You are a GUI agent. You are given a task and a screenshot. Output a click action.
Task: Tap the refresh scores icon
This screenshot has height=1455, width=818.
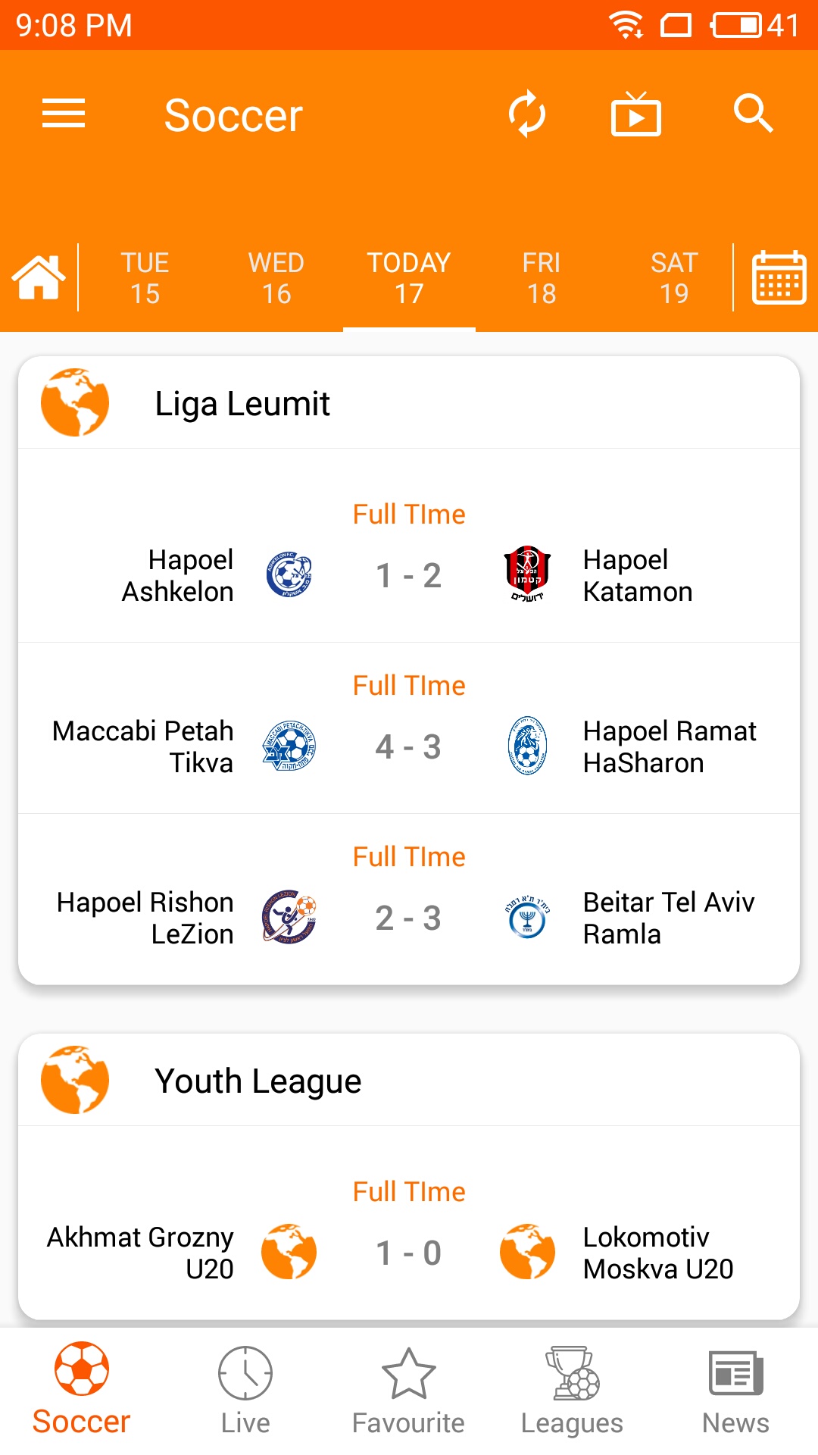526,114
